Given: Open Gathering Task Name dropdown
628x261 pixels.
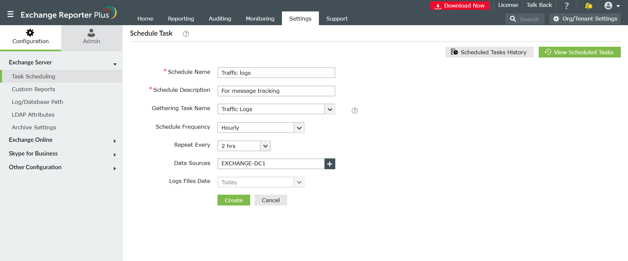Looking at the screenshot, I should click(330, 109).
